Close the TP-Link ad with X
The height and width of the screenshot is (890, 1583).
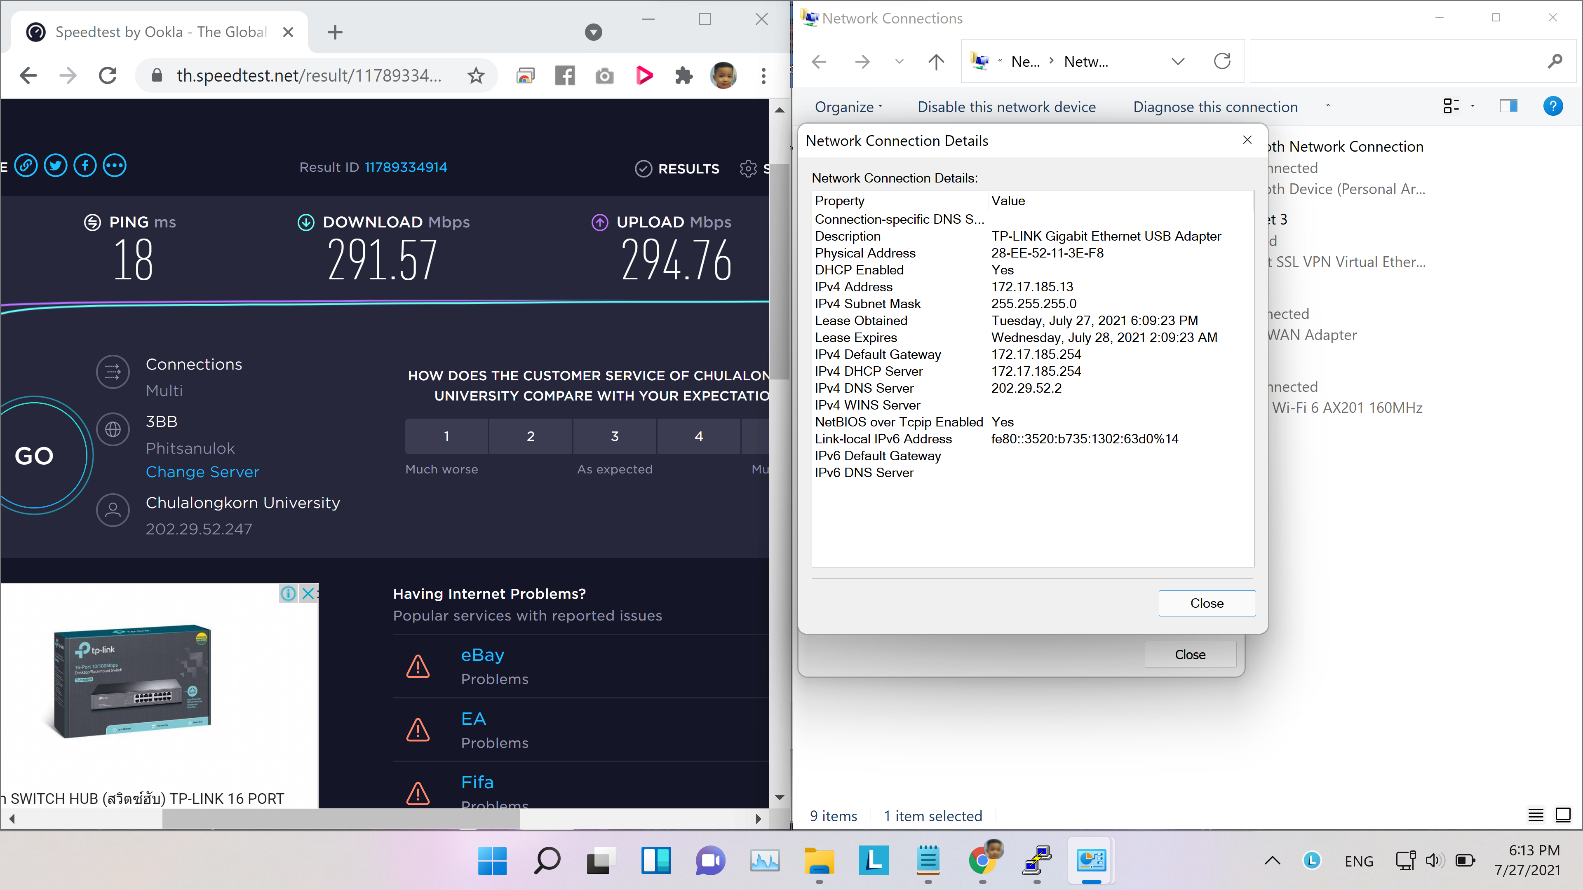[308, 593]
